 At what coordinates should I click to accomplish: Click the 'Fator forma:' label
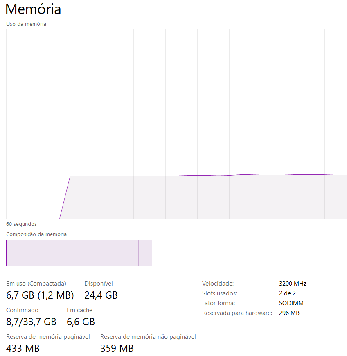(x=219, y=303)
